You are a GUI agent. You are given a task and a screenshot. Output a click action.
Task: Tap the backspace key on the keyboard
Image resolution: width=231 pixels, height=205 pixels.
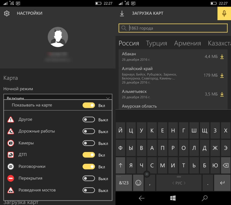[225, 165]
